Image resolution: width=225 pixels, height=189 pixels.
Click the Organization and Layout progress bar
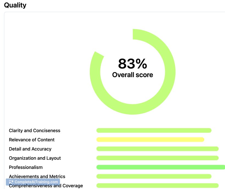[157, 158]
